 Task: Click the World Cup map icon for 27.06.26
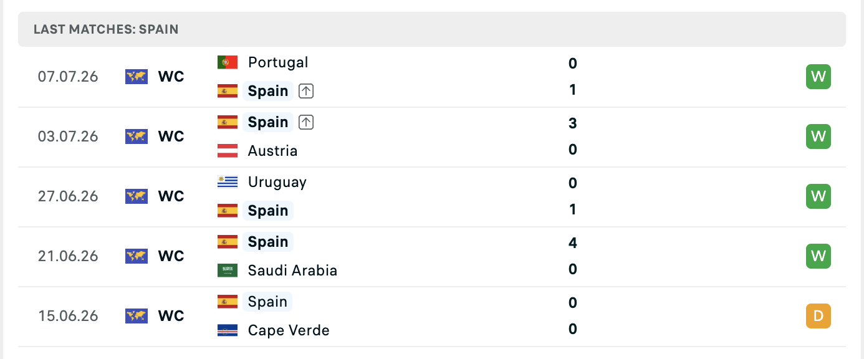click(x=137, y=196)
